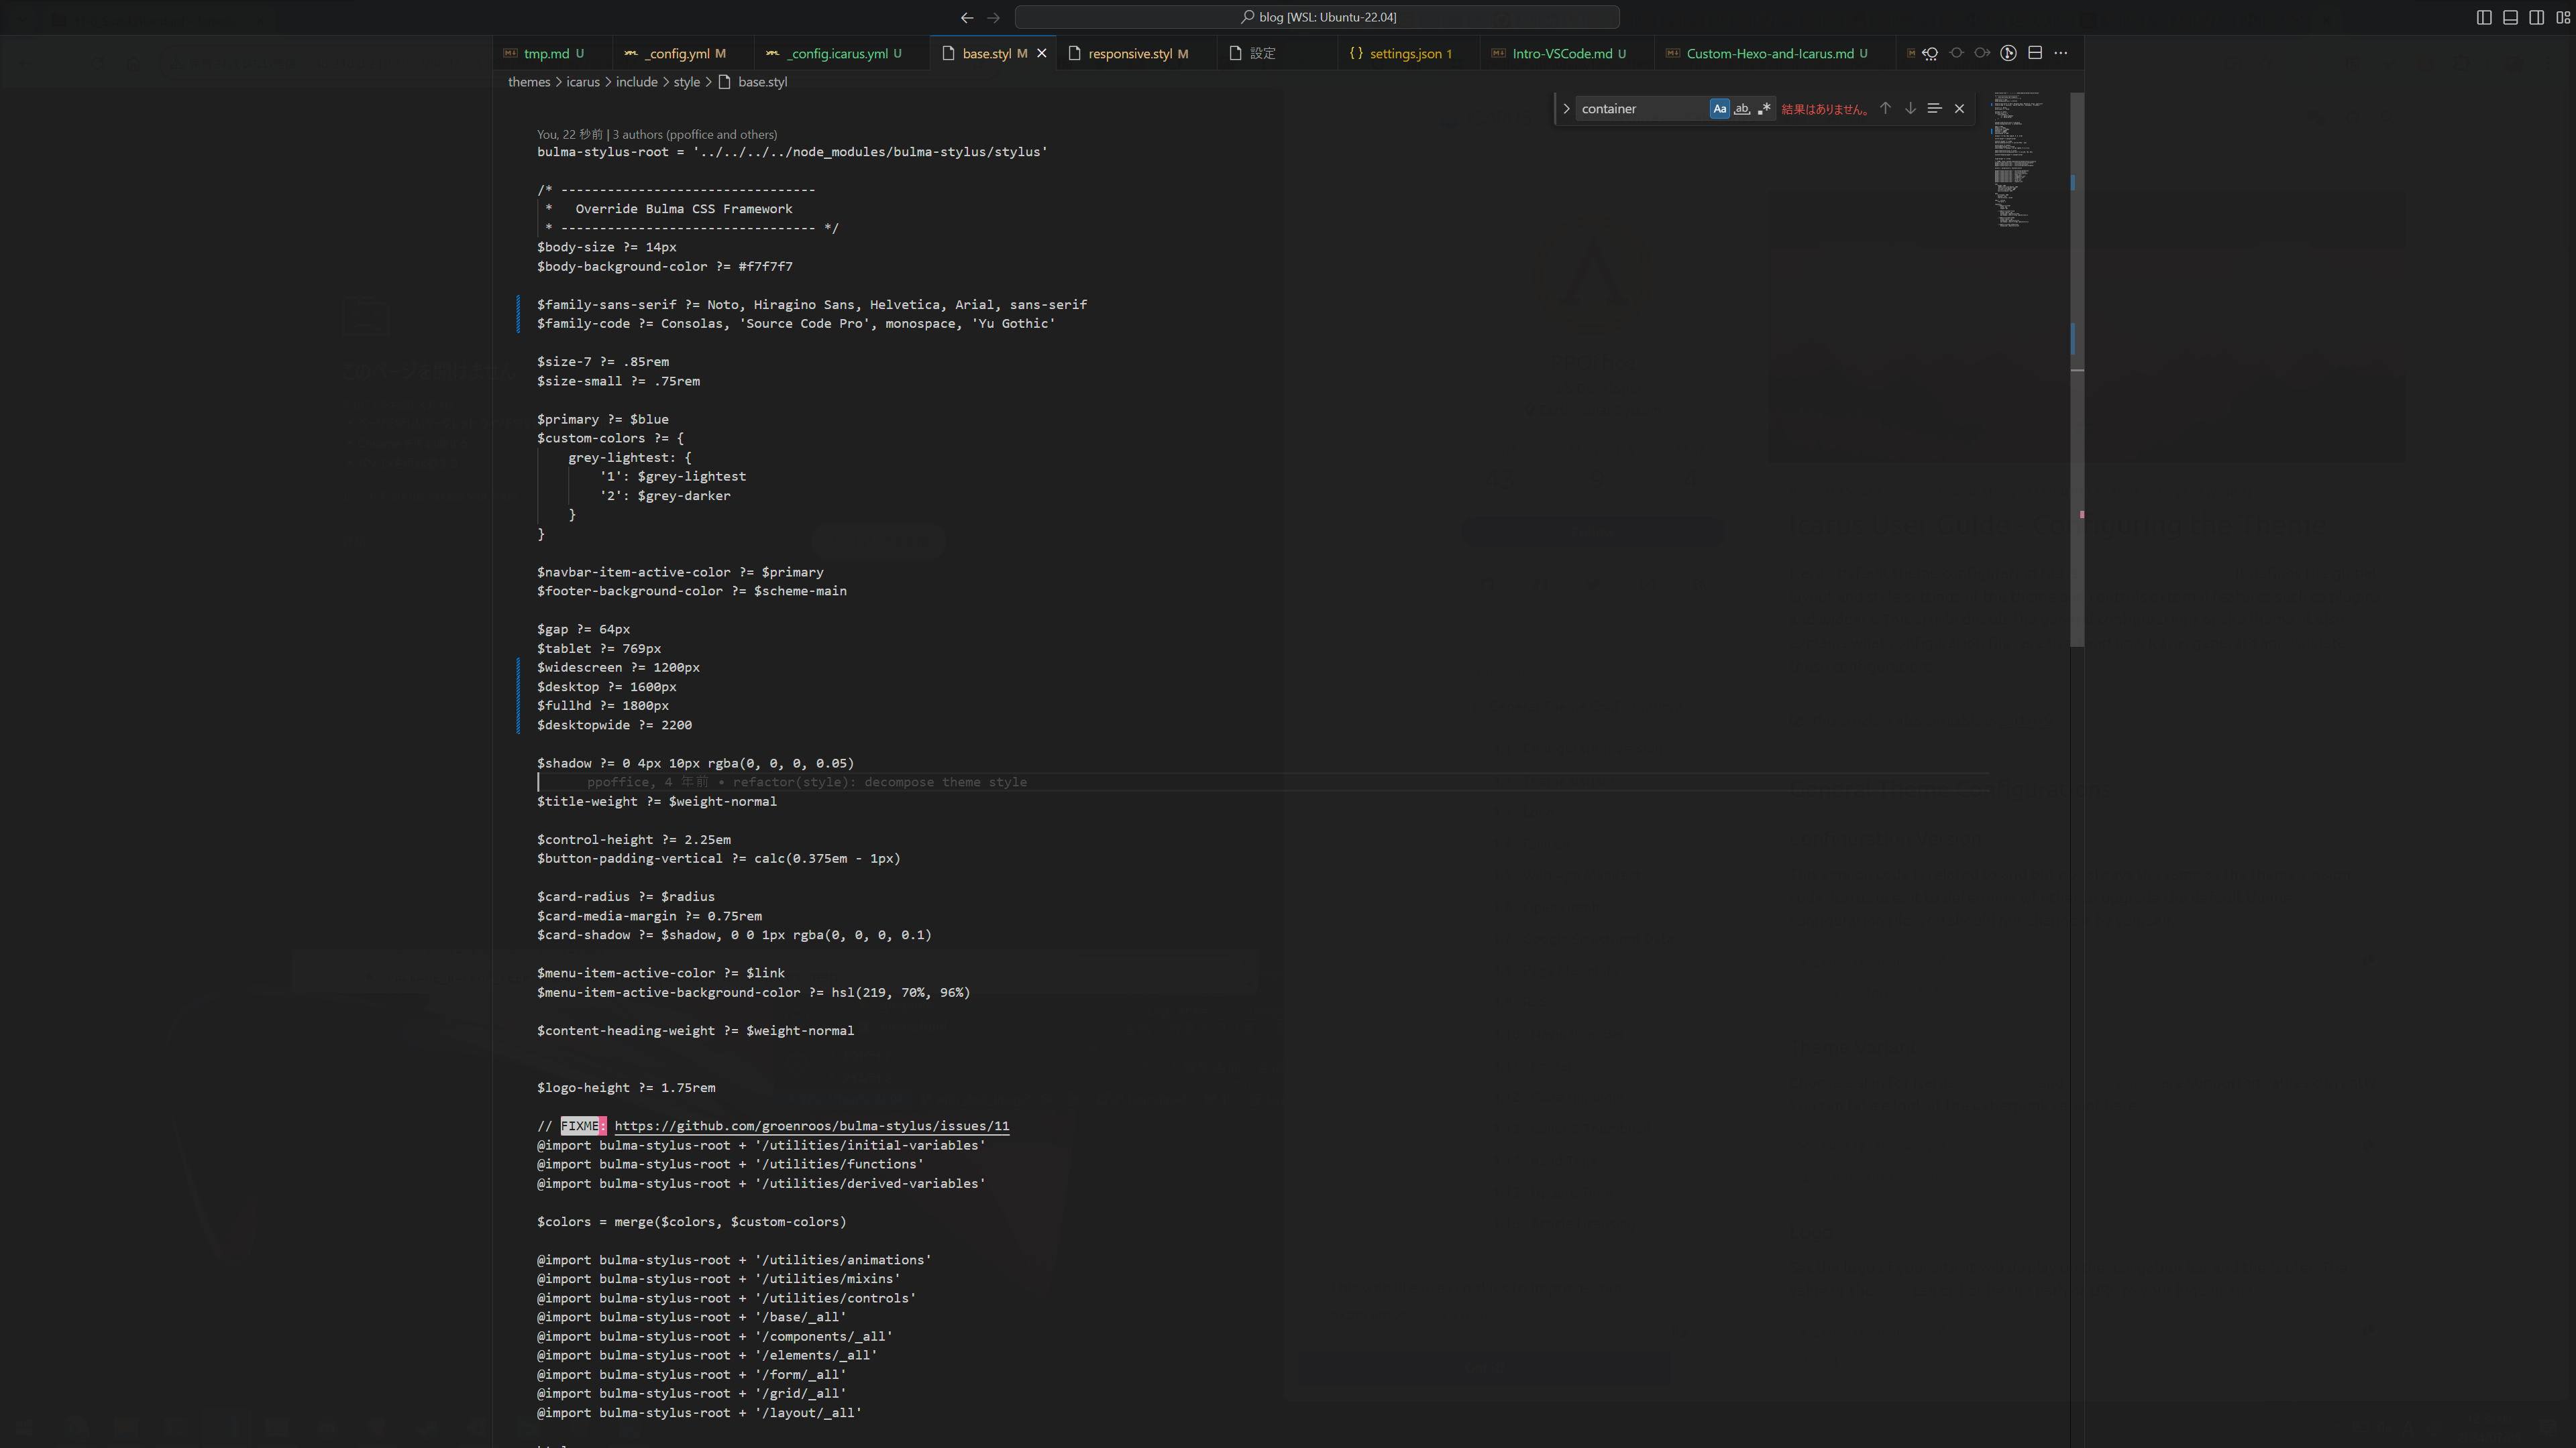Click the Toggle Panel layout icon

coord(2511,17)
